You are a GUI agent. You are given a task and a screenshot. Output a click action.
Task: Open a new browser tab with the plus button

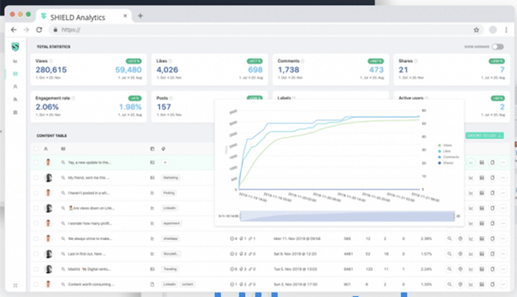(x=140, y=15)
